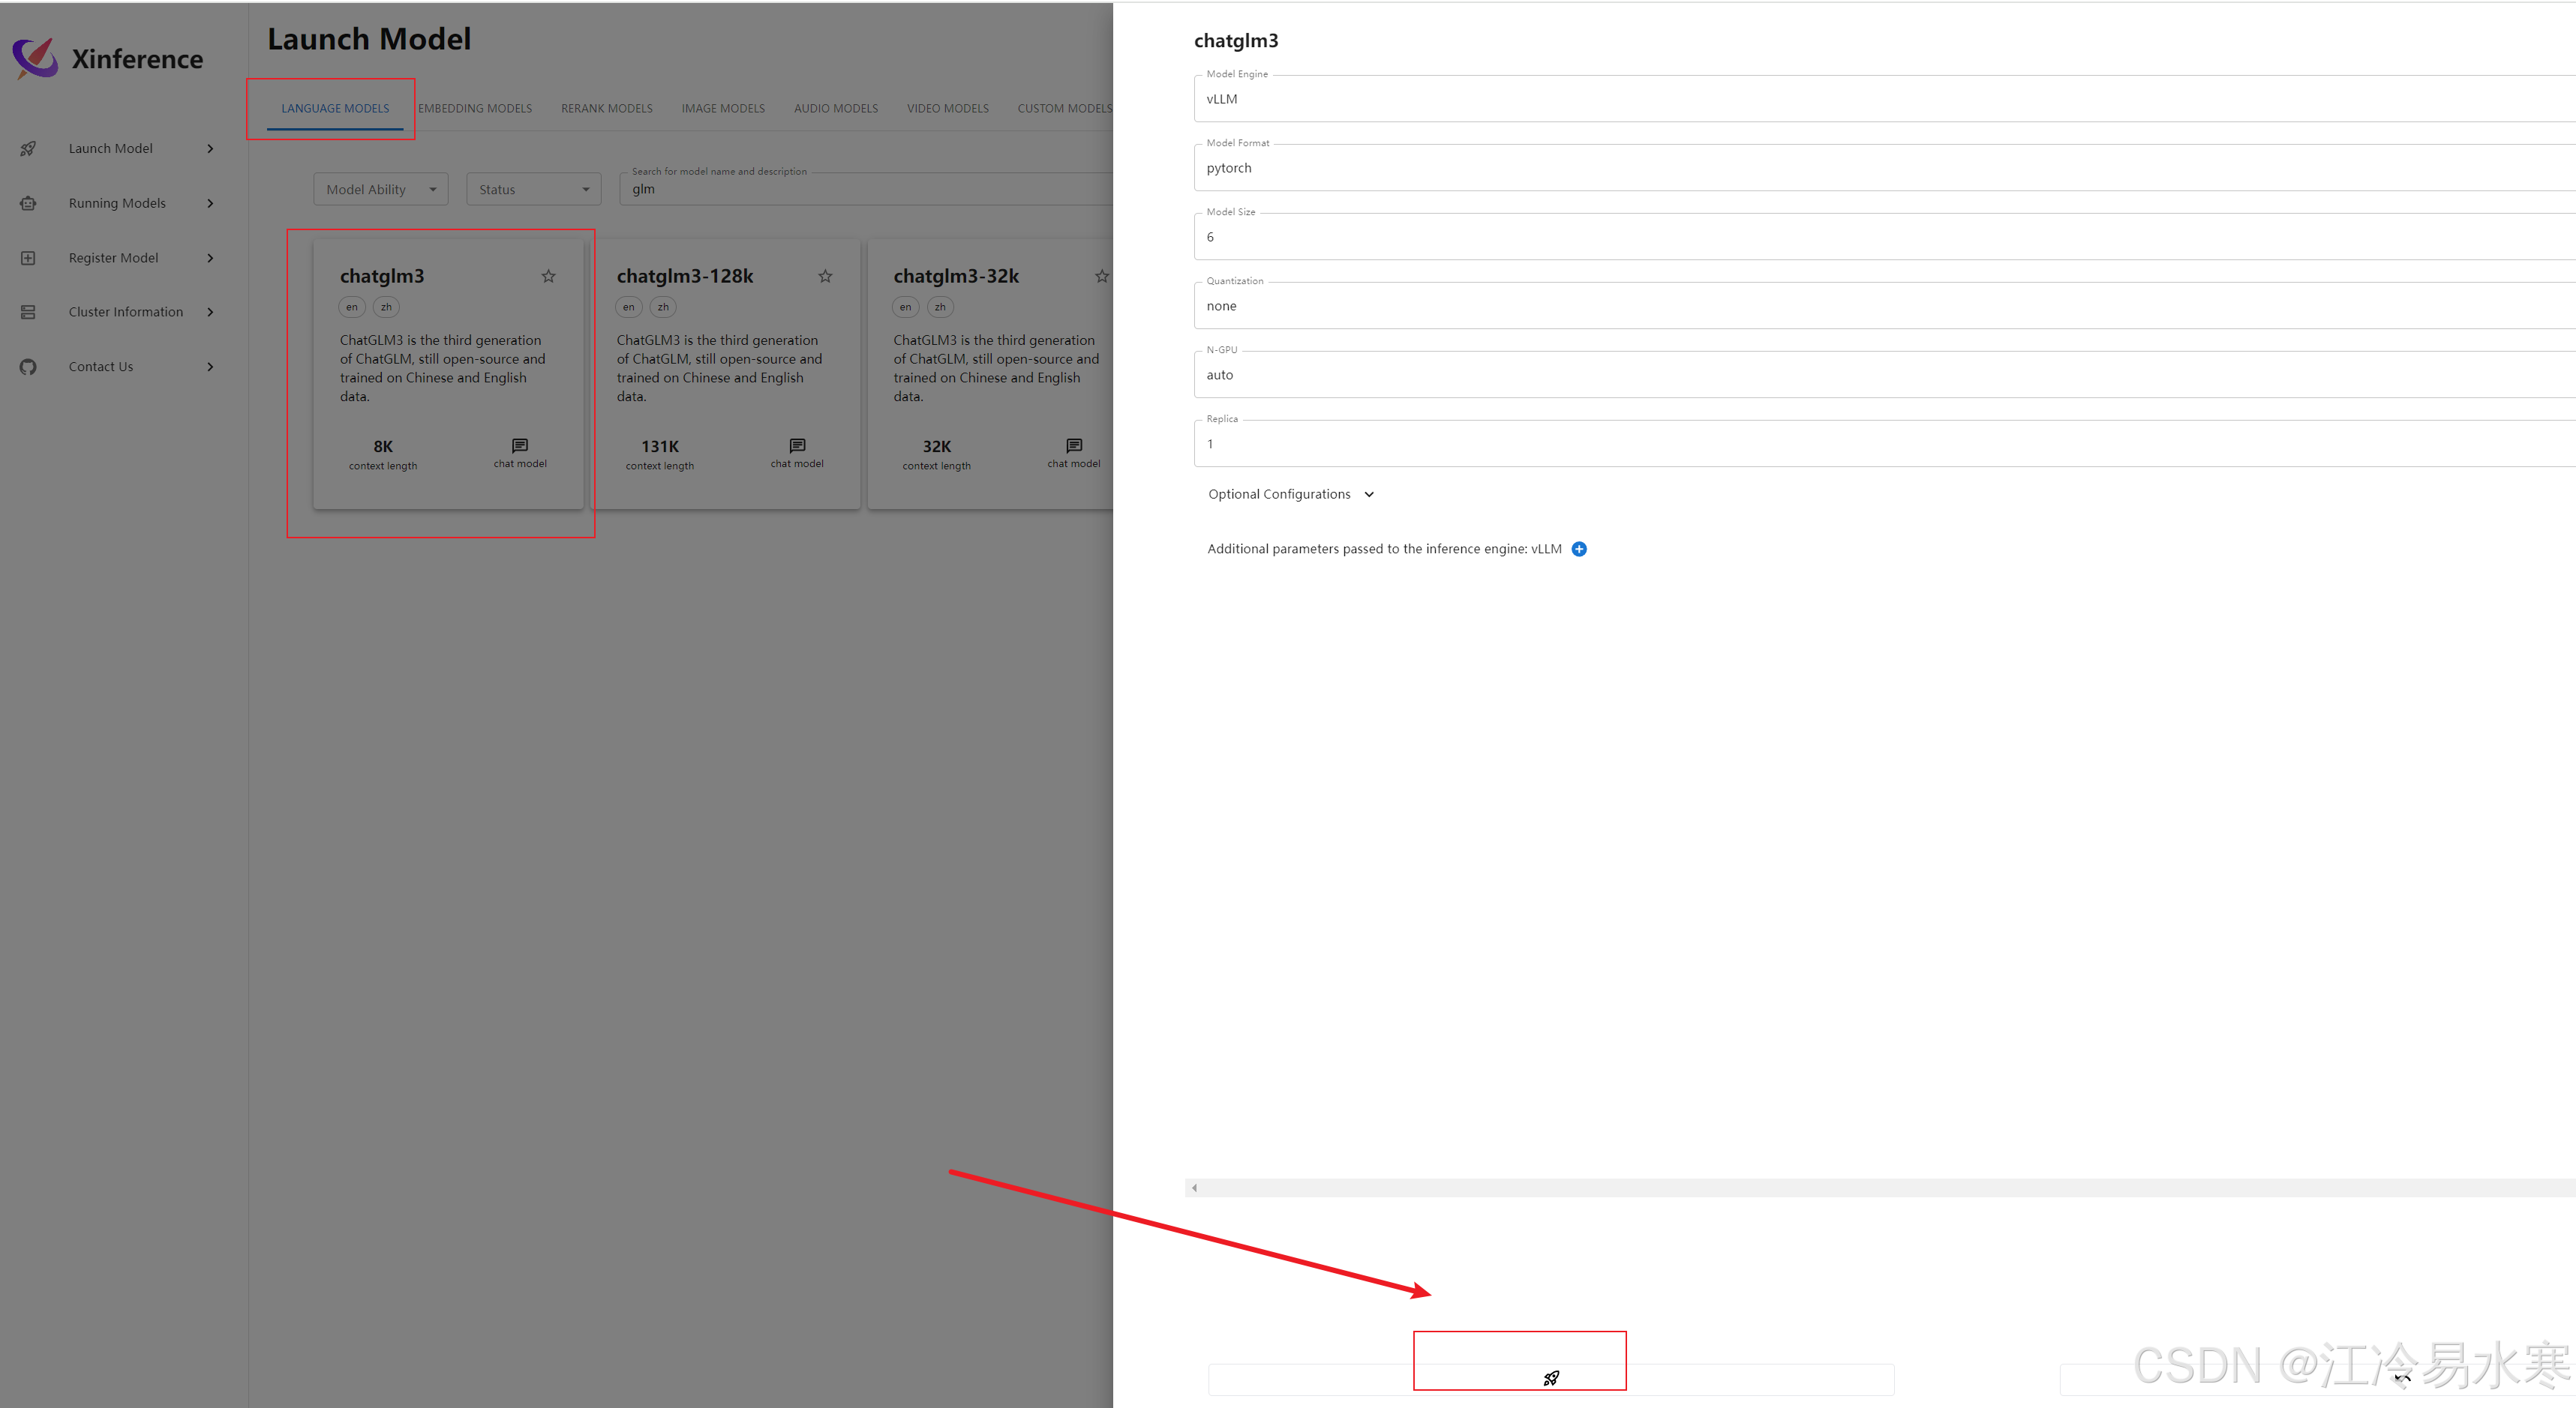The width and height of the screenshot is (2576, 1408).
Task: Click the '131K' context length value
Action: 660,445
